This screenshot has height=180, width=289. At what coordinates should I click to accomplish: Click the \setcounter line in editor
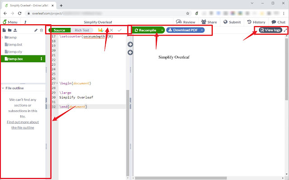86,36
